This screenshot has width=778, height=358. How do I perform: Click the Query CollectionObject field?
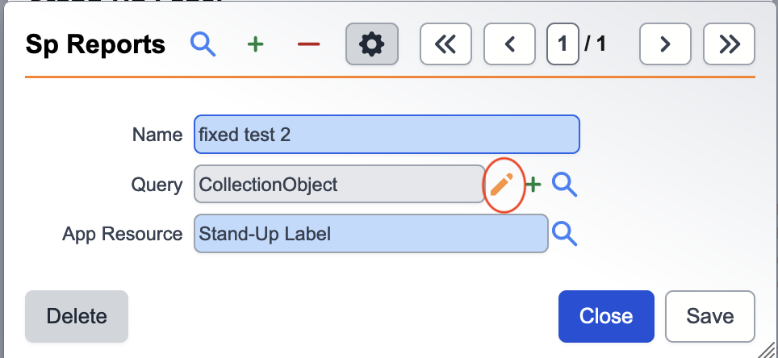click(x=339, y=185)
